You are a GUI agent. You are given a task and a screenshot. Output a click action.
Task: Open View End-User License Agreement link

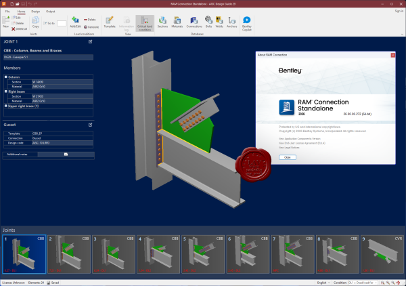coord(302,143)
